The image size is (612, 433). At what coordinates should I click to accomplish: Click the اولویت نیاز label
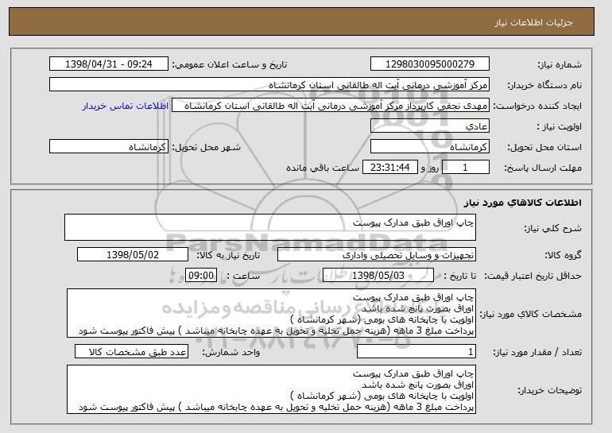point(560,126)
